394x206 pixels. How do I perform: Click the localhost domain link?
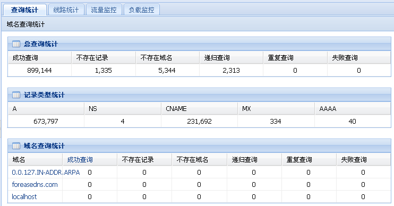point(24,196)
